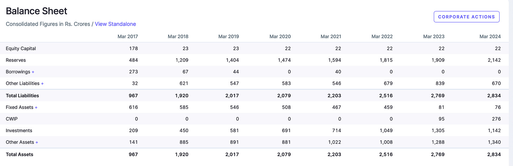Click the Mar 2017 column header
Viewport: 513px width, 166px height.
(x=128, y=36)
